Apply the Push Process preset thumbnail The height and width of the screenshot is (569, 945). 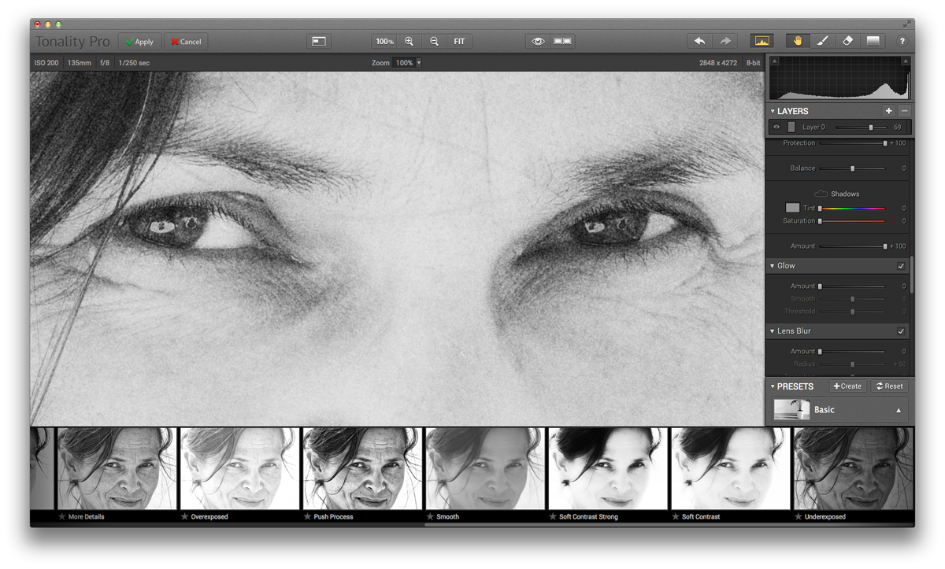tap(362, 469)
